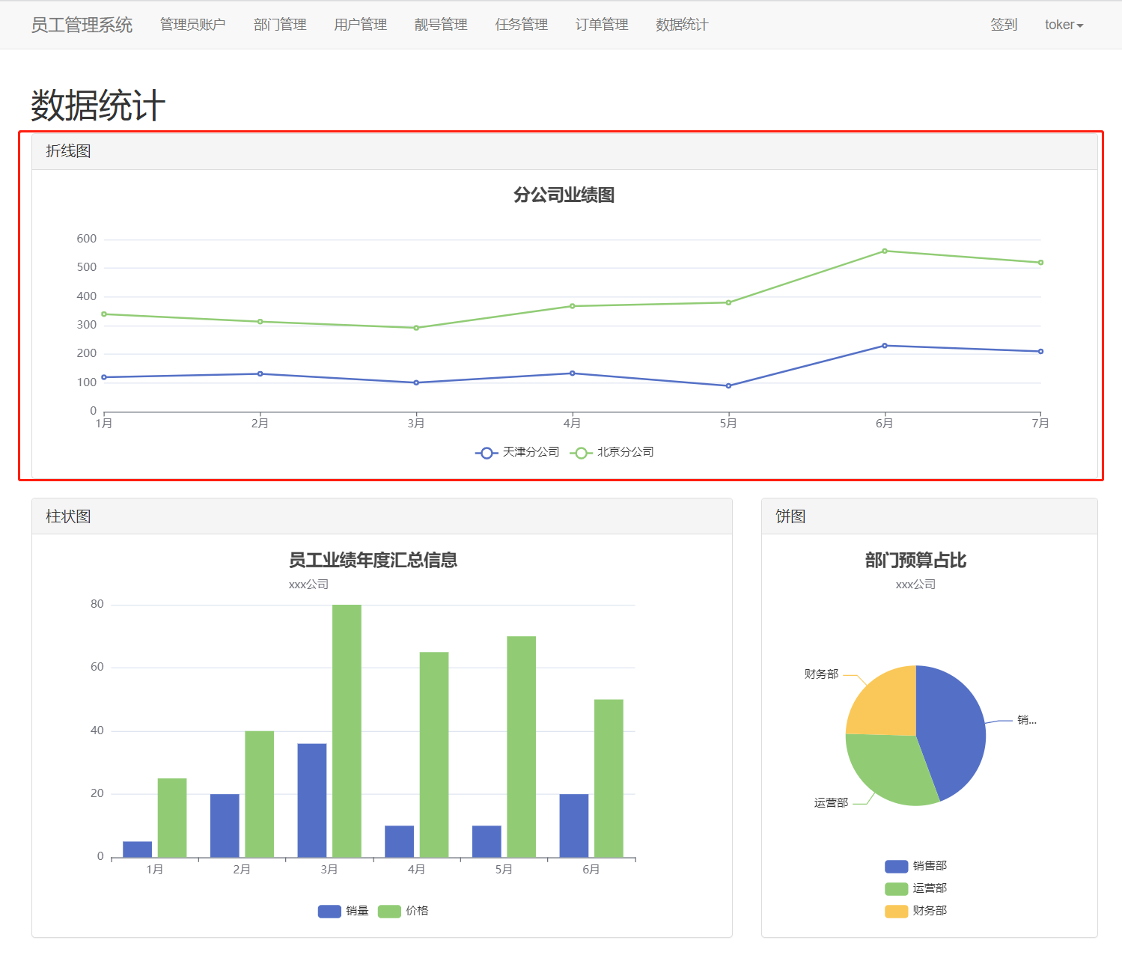Viewport: 1122px width, 955px height.
Task: Click 北京分公司 data point at 6月
Action: tap(885, 251)
